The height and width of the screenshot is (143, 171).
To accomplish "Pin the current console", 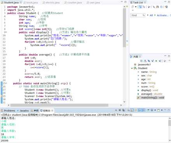I will pos(148,110).
